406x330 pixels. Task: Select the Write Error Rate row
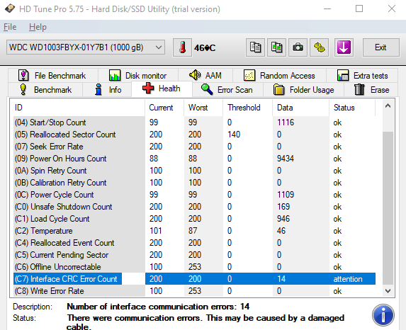pyautogui.click(x=194, y=291)
